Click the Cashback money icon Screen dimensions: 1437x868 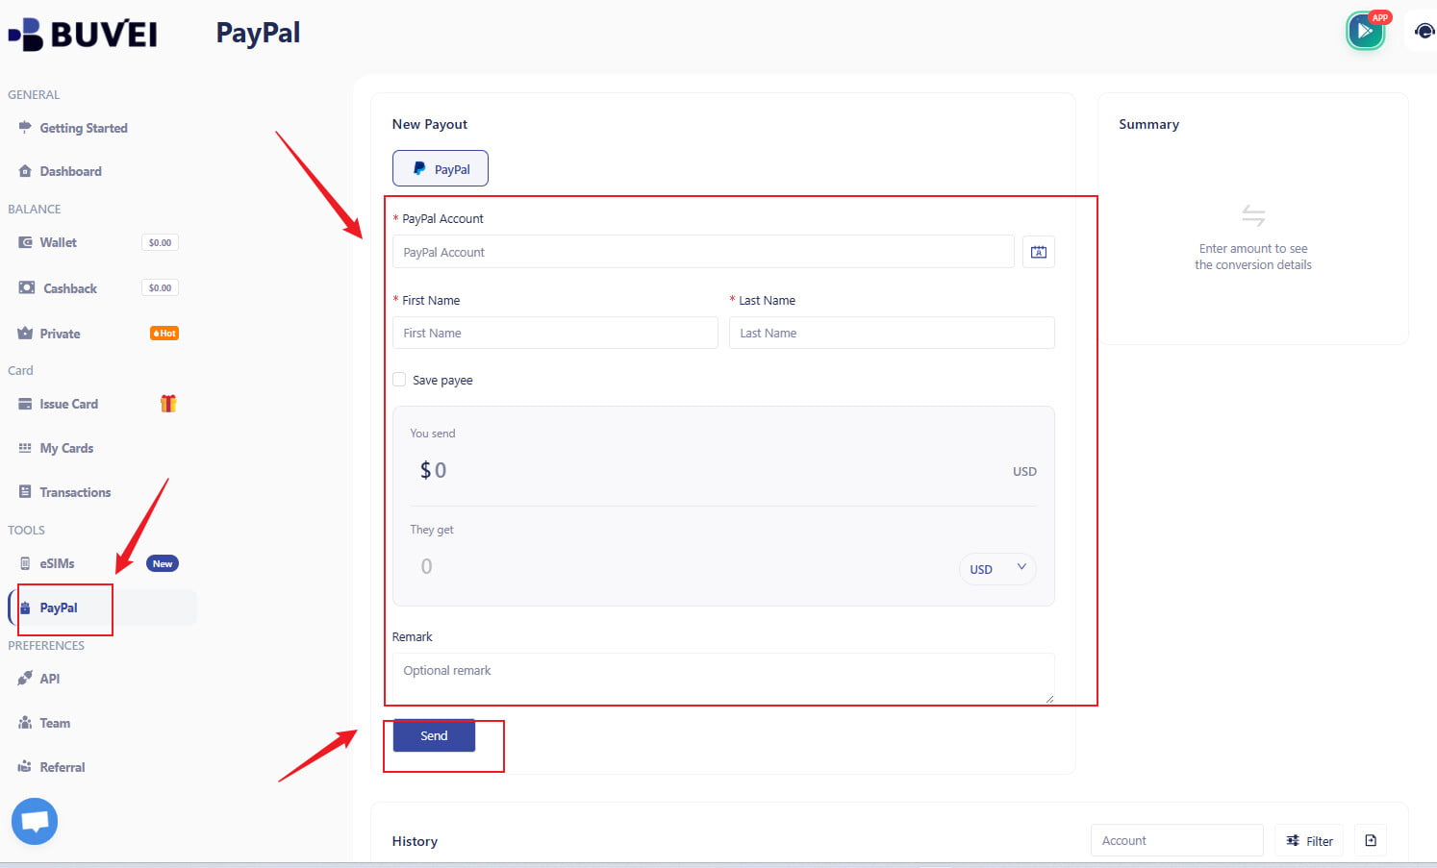click(x=27, y=287)
